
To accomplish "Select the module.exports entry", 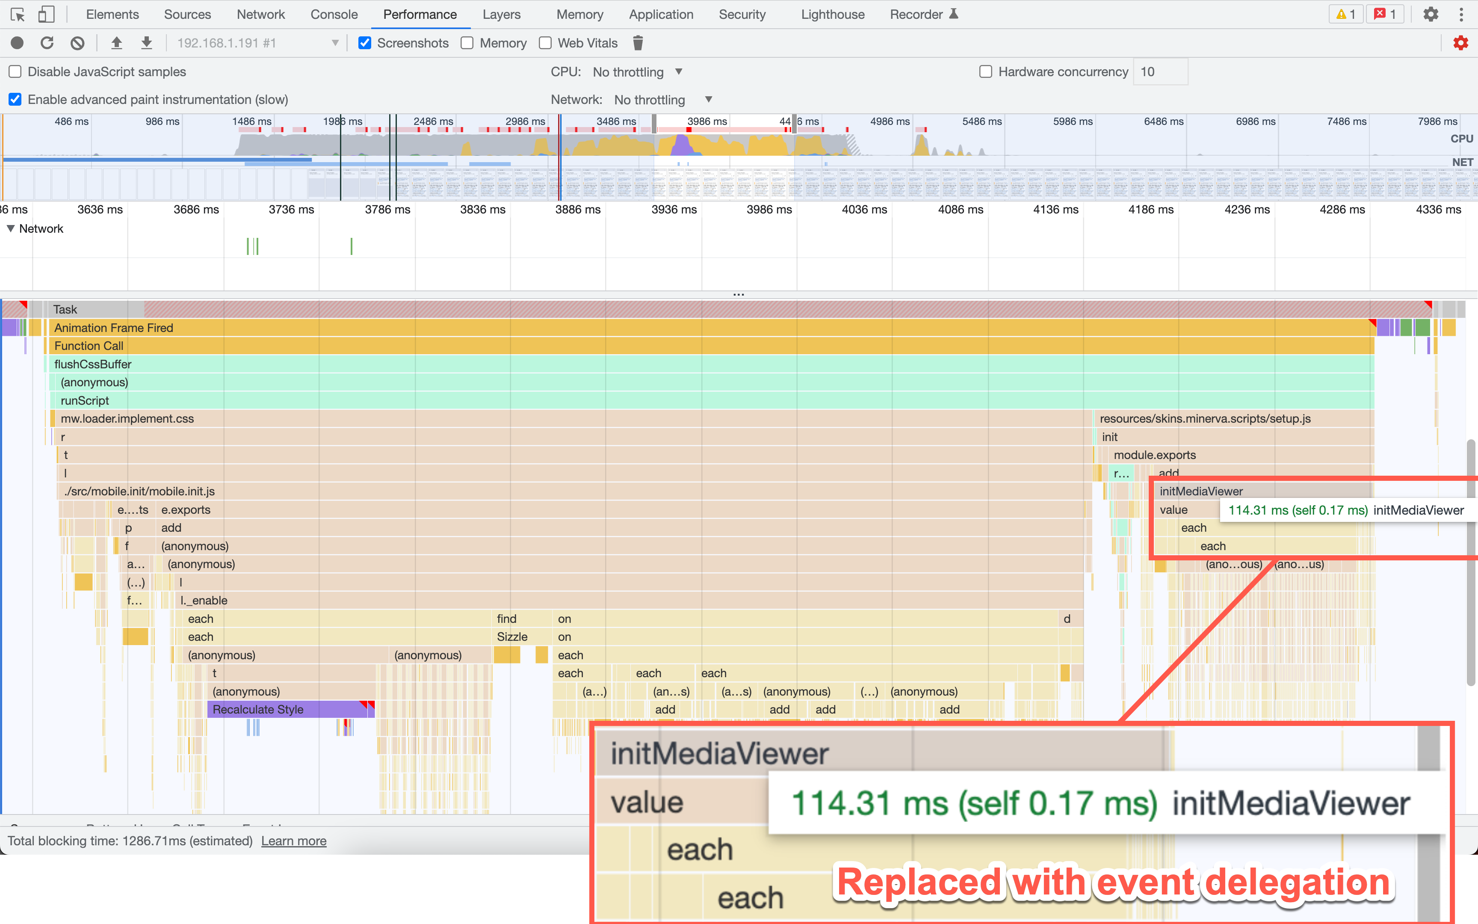I will click(x=1242, y=455).
